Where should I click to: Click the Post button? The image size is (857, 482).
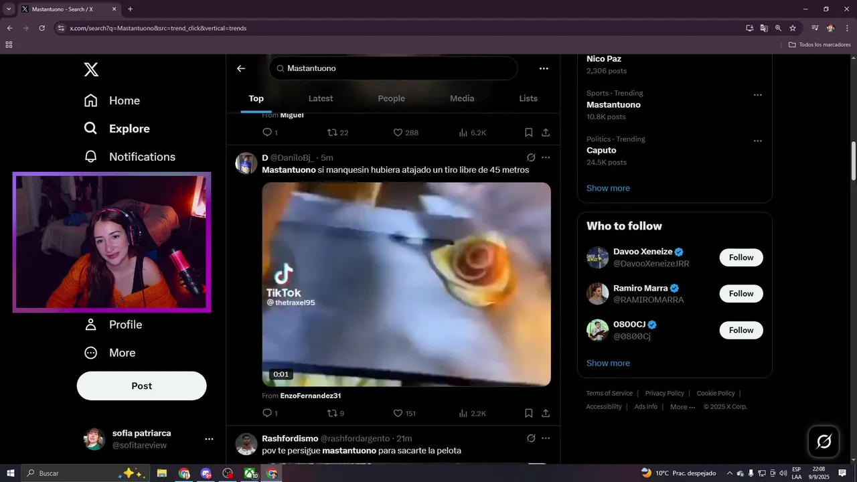(x=141, y=386)
